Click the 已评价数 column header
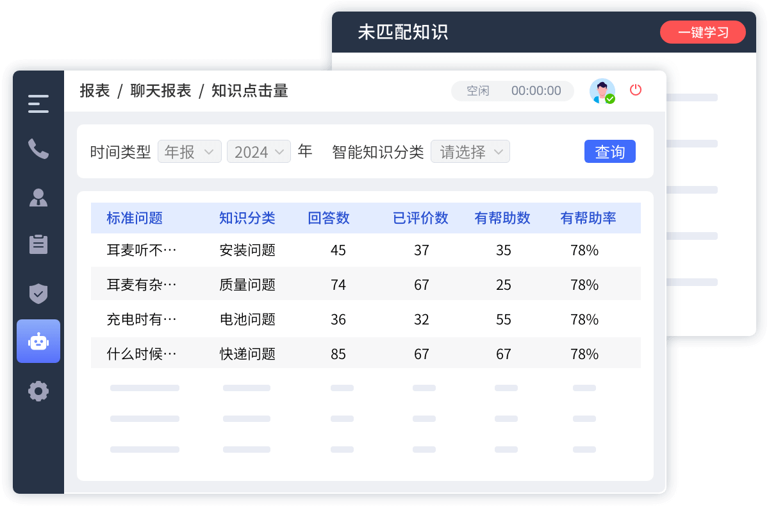Viewport: 769px width, 513px height. point(420,218)
